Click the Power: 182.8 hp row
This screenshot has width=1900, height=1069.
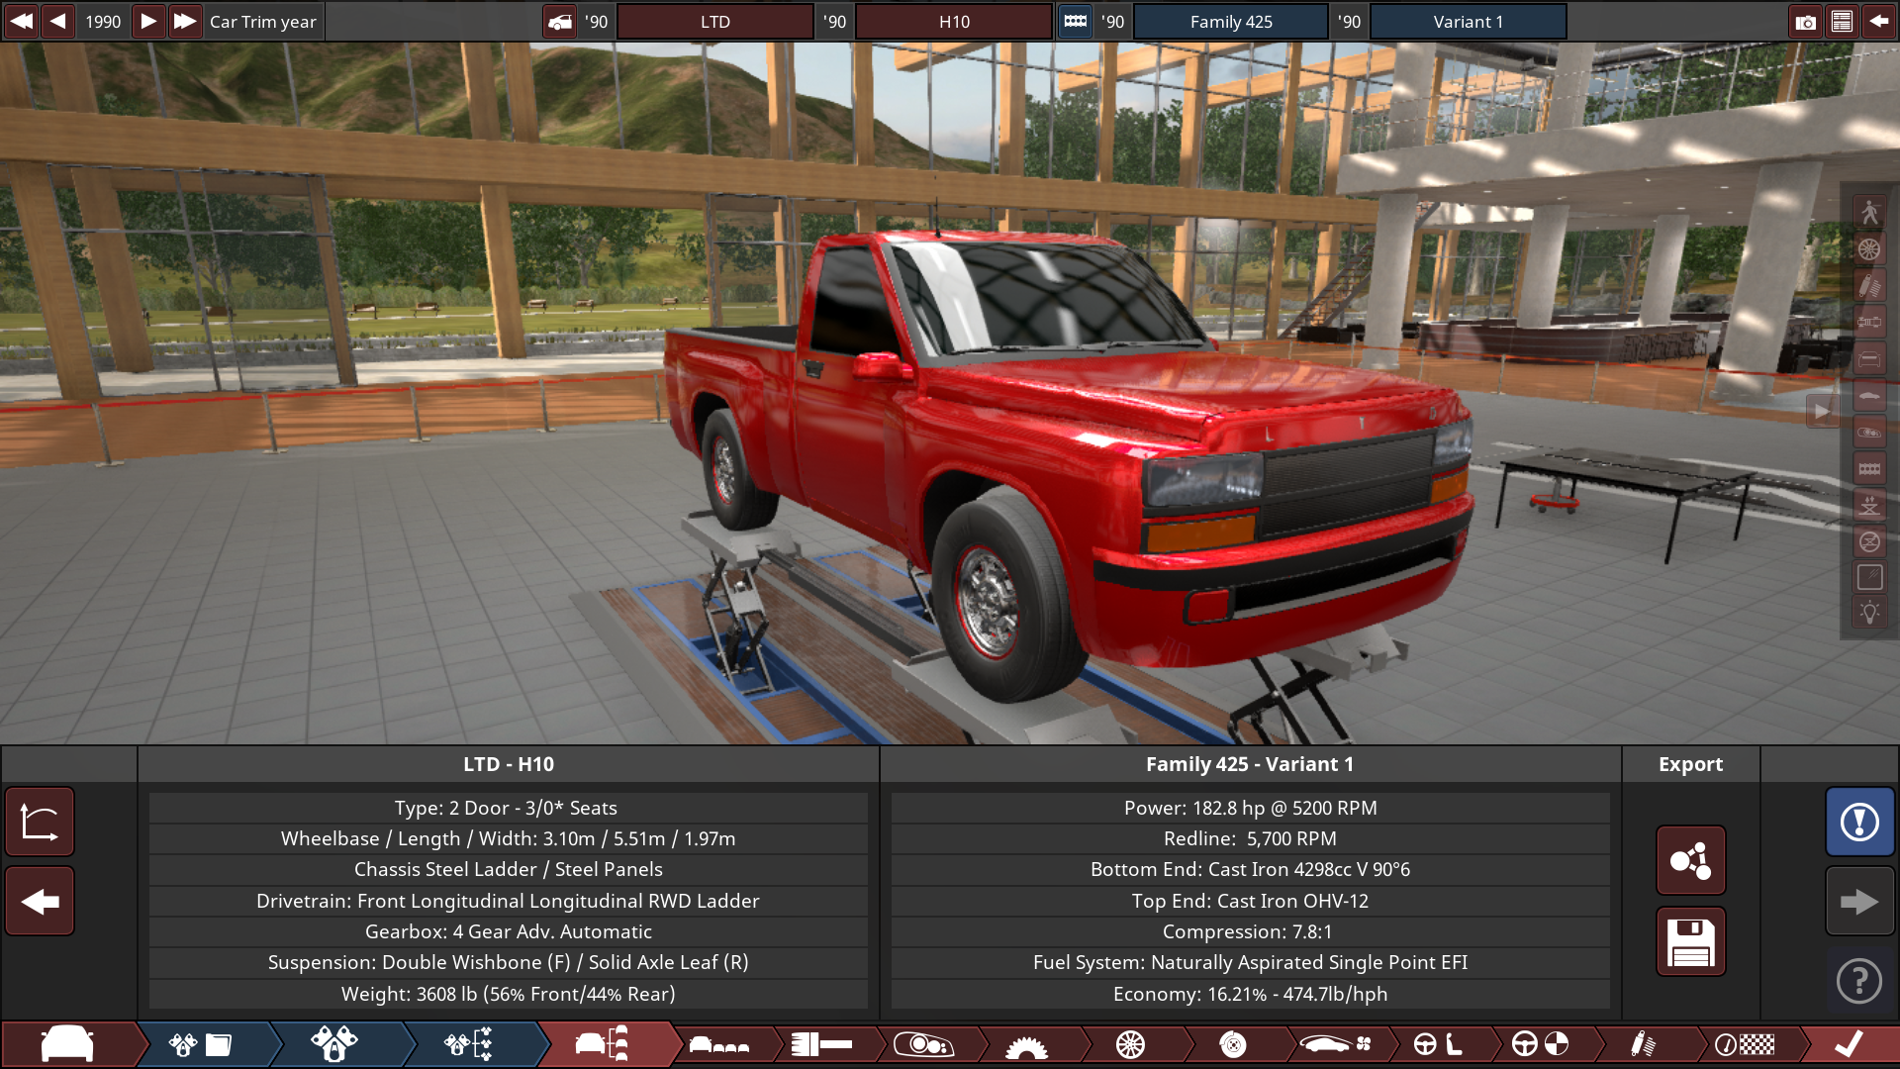coord(1250,808)
